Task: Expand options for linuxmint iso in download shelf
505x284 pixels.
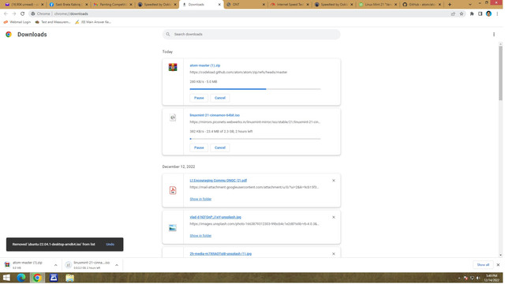Action: [117, 265]
